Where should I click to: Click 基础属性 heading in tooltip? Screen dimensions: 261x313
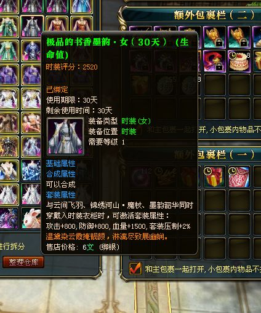pyautogui.click(x=60, y=164)
